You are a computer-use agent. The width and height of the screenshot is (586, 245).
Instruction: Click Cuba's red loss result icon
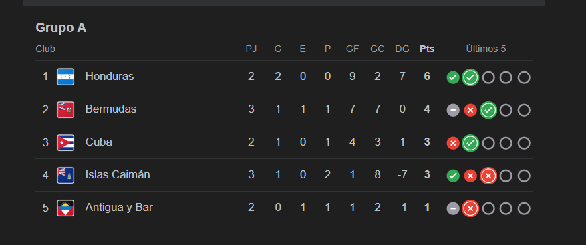tap(453, 143)
